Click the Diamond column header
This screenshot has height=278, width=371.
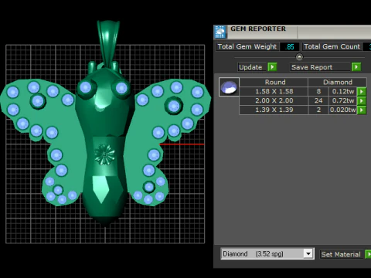(338, 82)
